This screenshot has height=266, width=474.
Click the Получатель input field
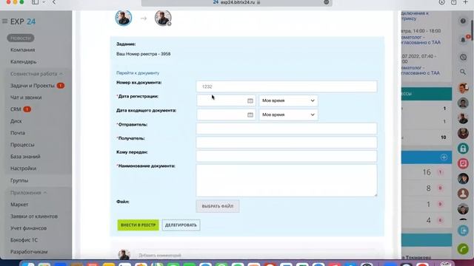click(287, 143)
